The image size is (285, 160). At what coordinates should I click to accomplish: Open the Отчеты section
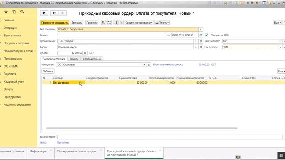(8, 89)
